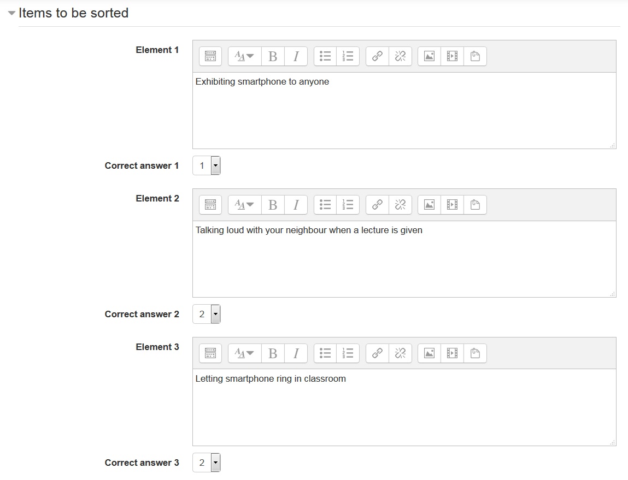This screenshot has height=480, width=628.
Task: Insert media in Element 1 editor
Action: 452,56
